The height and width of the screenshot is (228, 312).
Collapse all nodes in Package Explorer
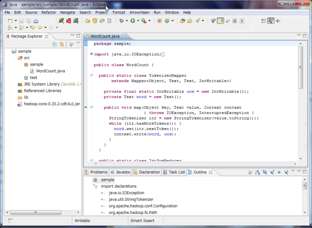click(x=54, y=45)
